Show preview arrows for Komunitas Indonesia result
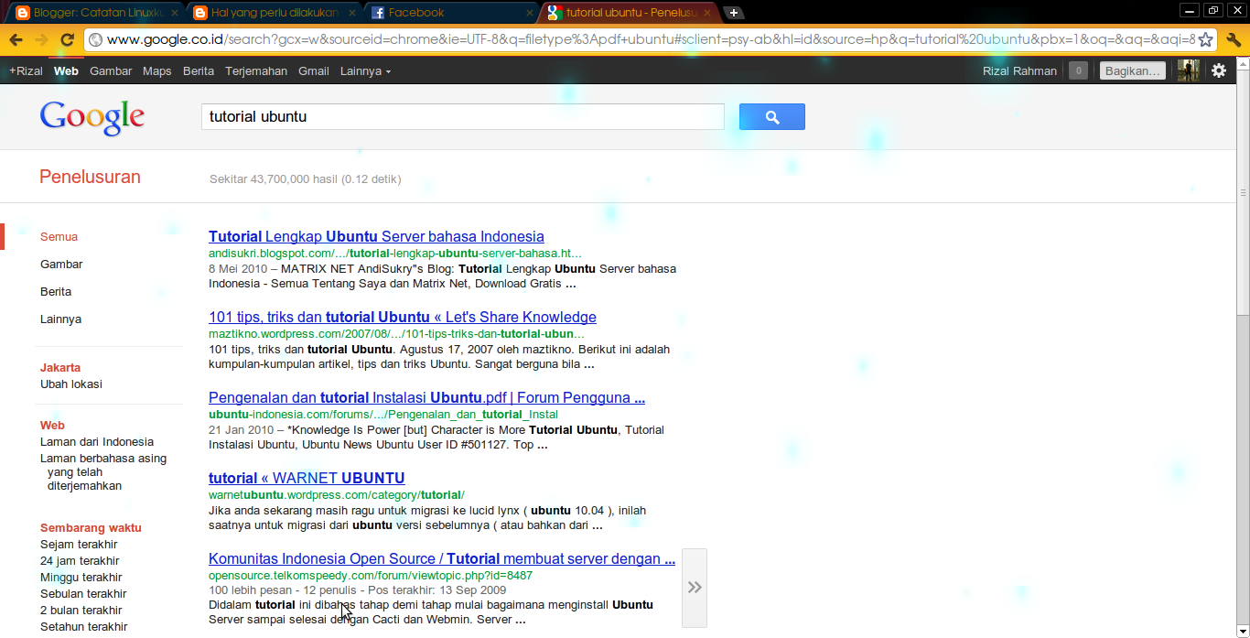 [695, 588]
